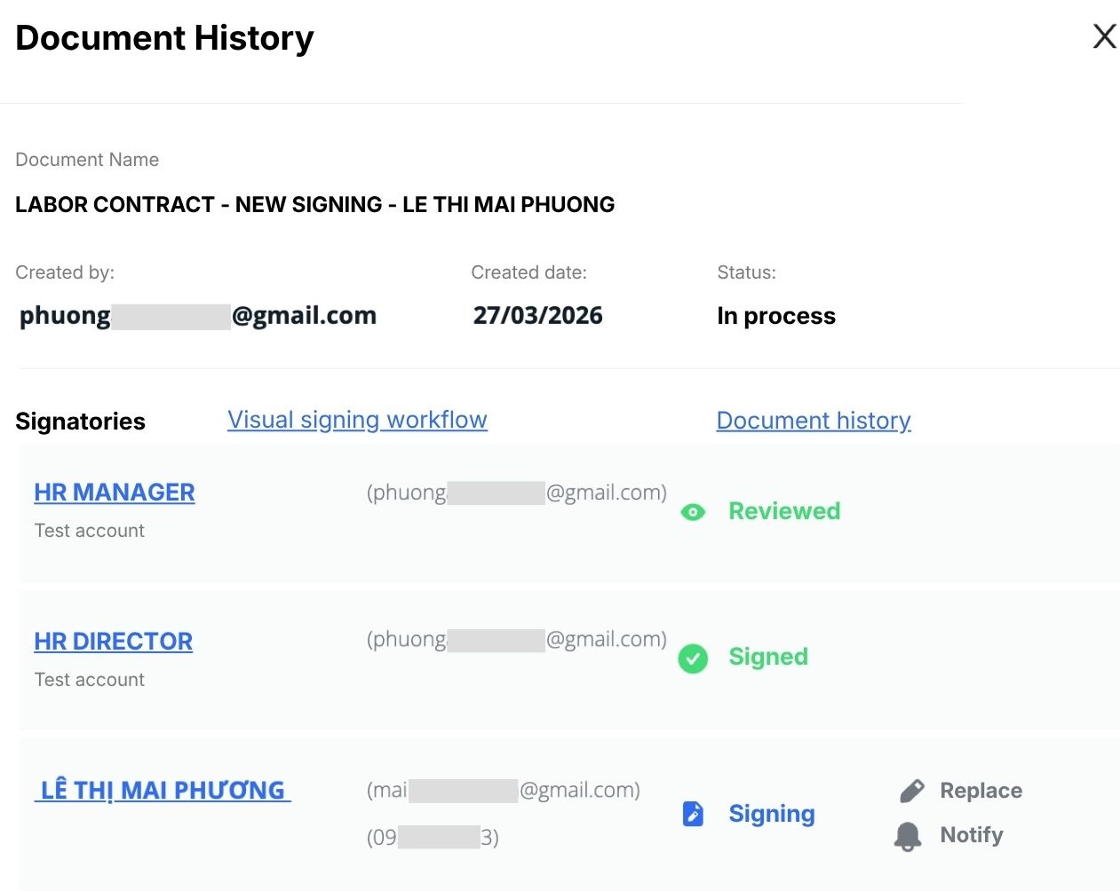This screenshot has height=891, width=1120.
Task: Open the Visual signing workflow link
Action: (x=357, y=419)
